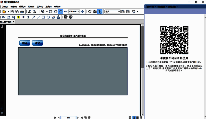Open the 108.95% zoom level dropdown
Viewport: 206px width, 119px height.
[79, 12]
